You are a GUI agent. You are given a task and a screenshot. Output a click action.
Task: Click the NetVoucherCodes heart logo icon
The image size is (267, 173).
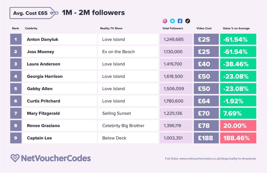coord(15,158)
